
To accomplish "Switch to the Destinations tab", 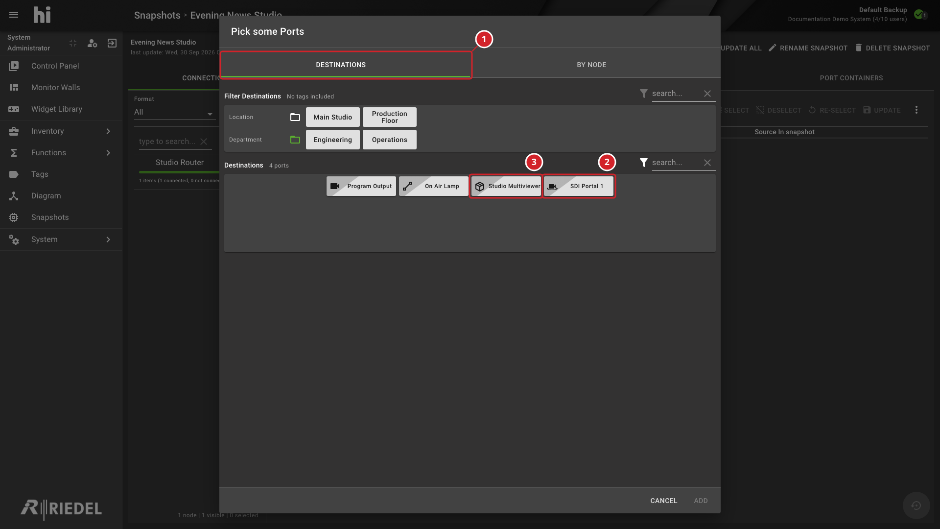I will coord(346,65).
